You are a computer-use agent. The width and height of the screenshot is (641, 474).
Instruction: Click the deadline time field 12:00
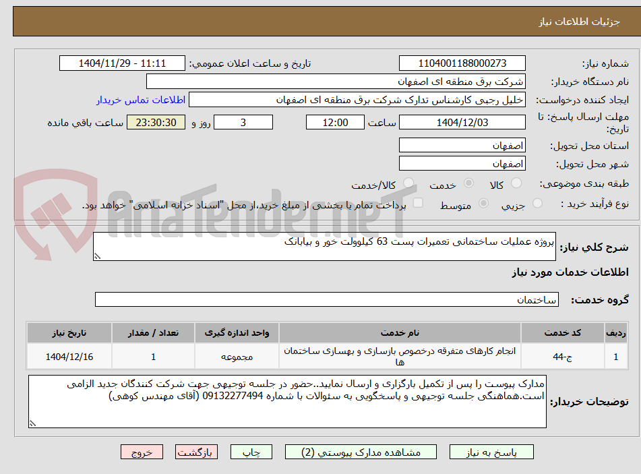coord(335,122)
